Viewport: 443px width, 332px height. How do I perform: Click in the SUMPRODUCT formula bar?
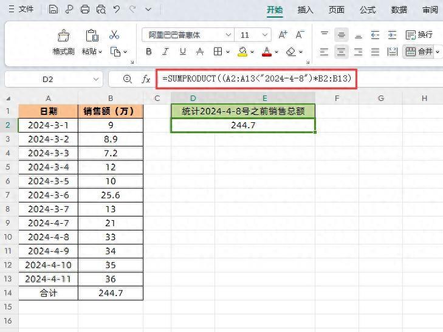256,78
